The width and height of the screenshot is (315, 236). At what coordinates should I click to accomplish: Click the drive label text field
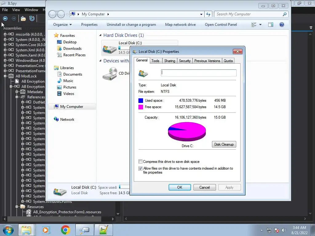point(199,73)
